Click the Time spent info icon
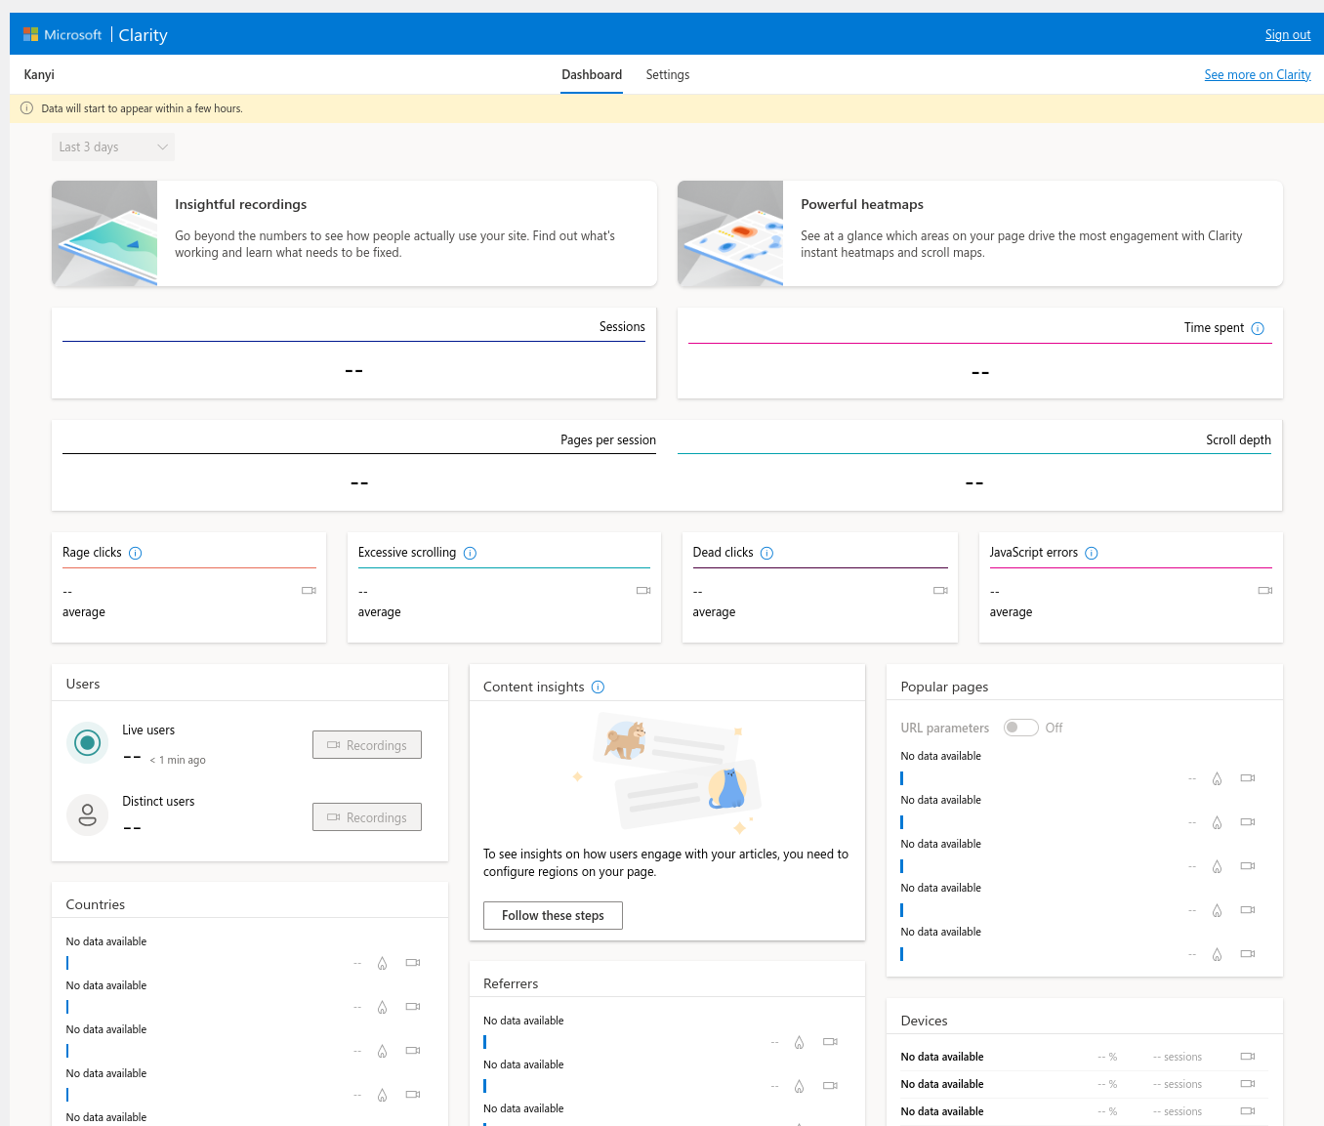1324x1126 pixels. point(1258,328)
